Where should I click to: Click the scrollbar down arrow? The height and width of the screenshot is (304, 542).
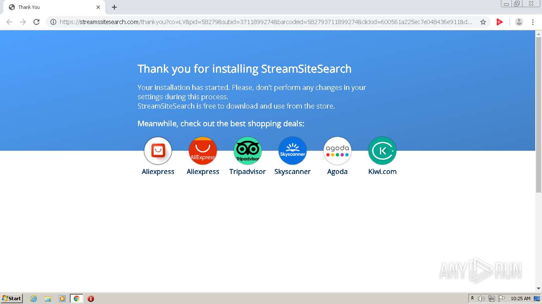pos(539,289)
